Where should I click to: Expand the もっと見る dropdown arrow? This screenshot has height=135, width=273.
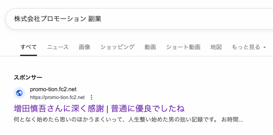click(x=264, y=47)
